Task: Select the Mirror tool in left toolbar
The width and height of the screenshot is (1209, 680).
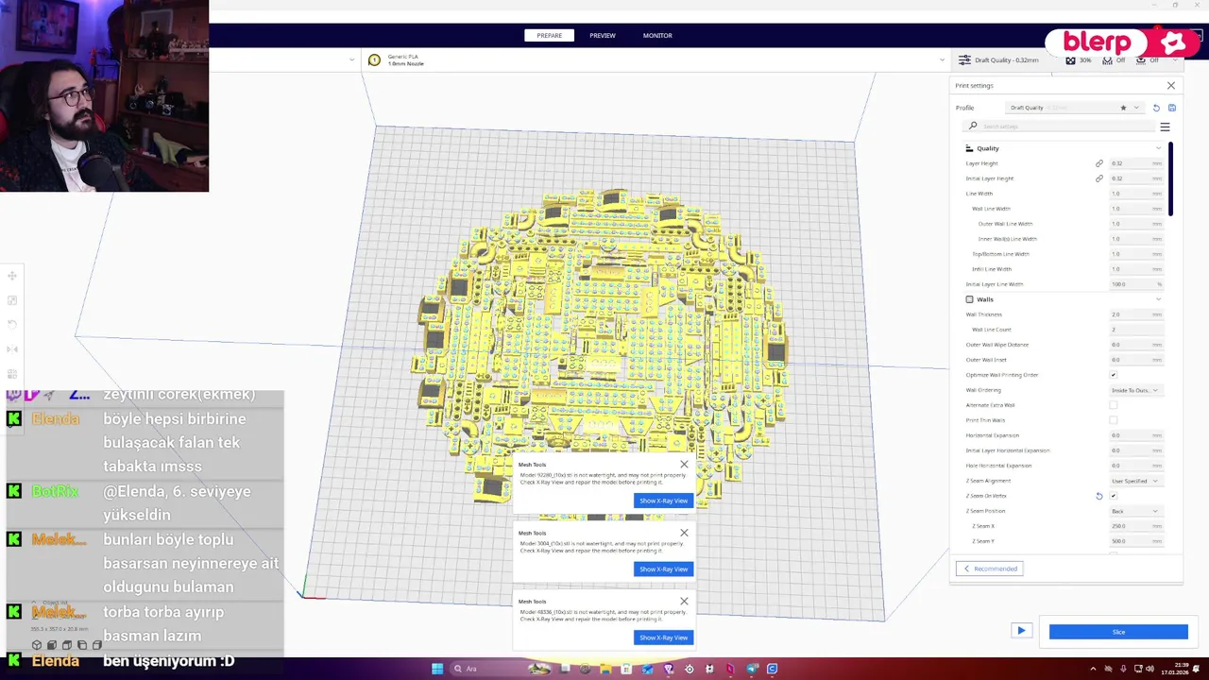Action: (12, 349)
